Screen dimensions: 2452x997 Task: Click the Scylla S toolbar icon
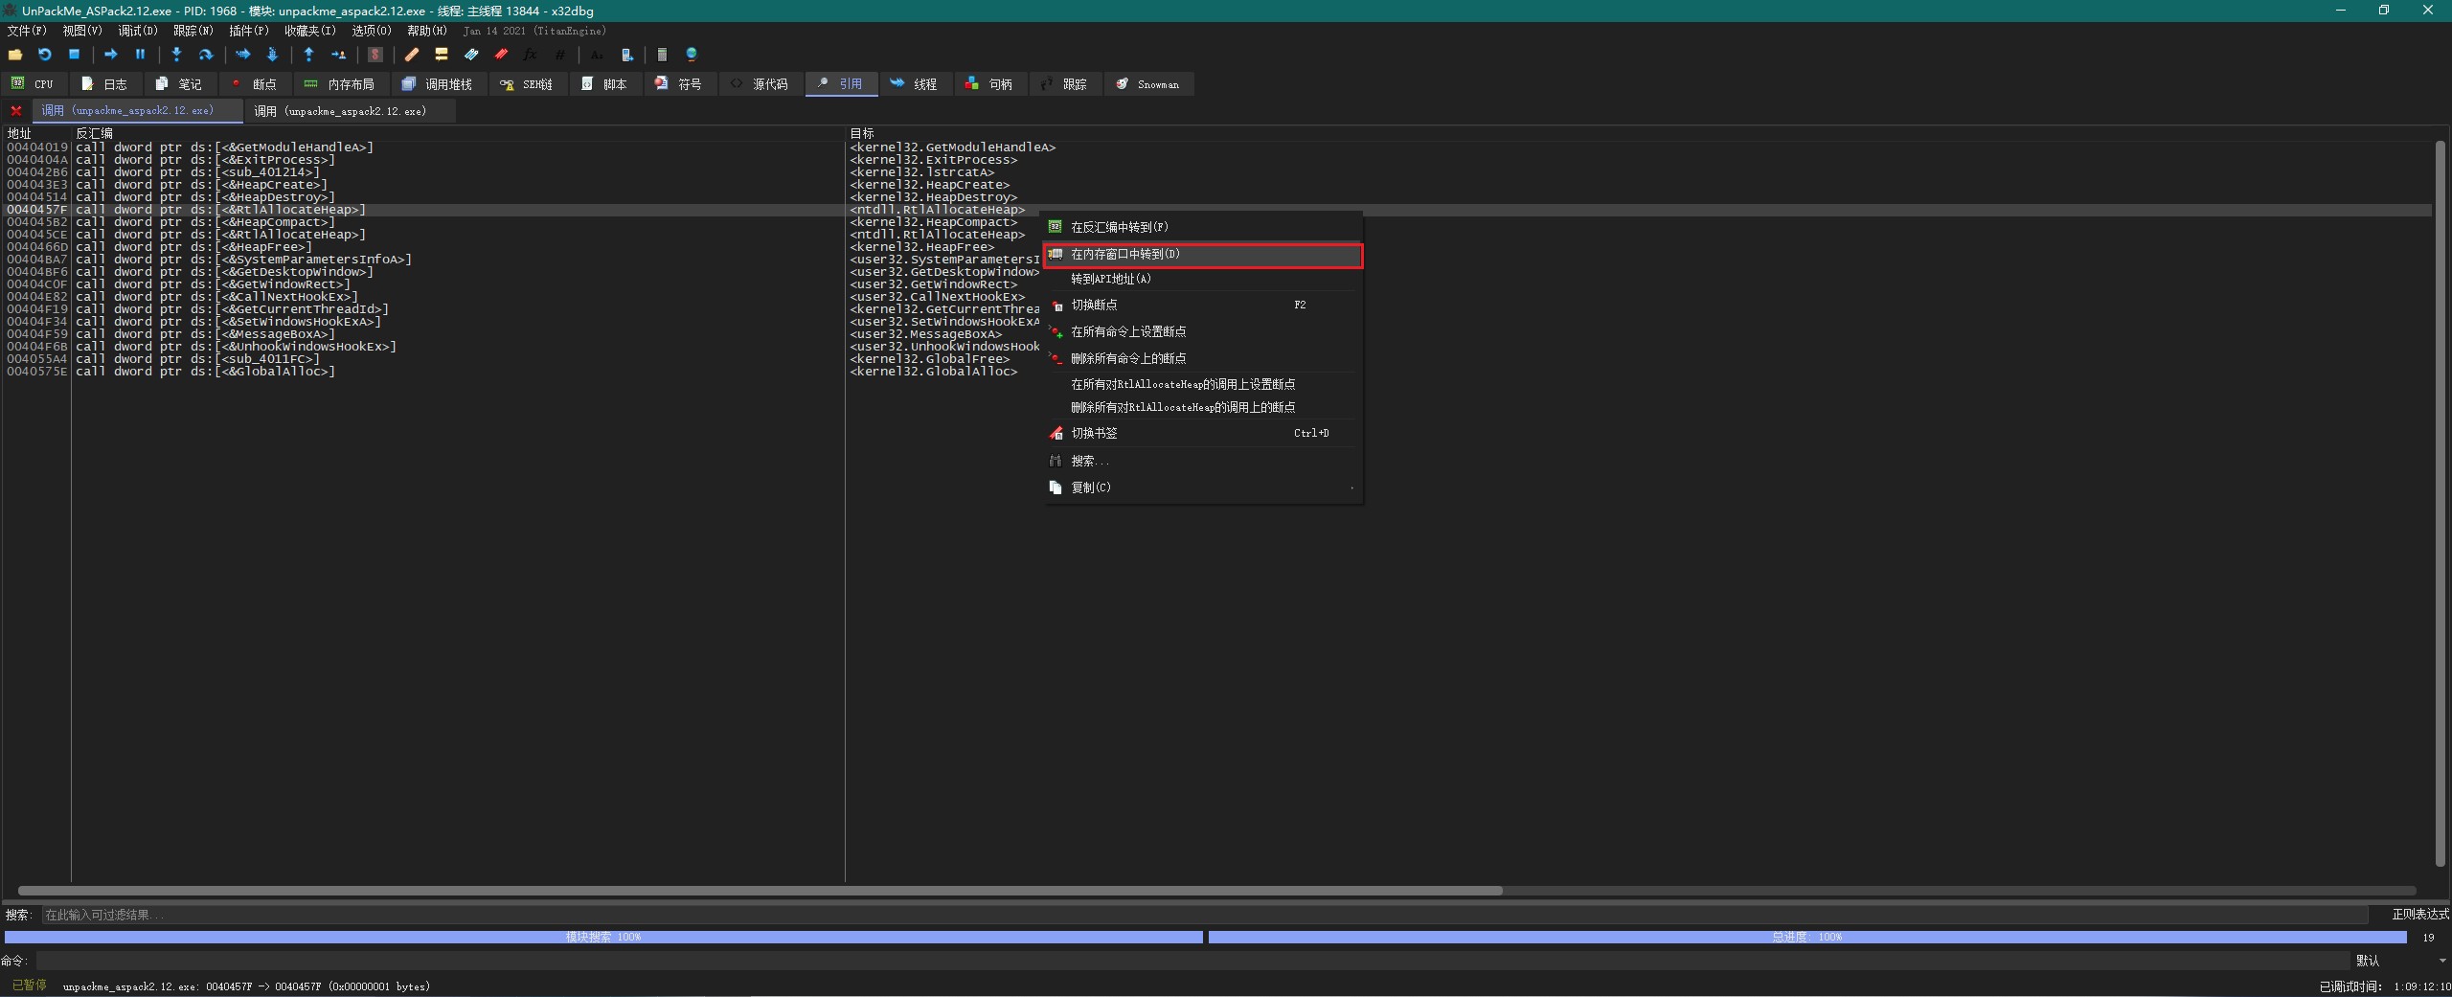[x=375, y=55]
